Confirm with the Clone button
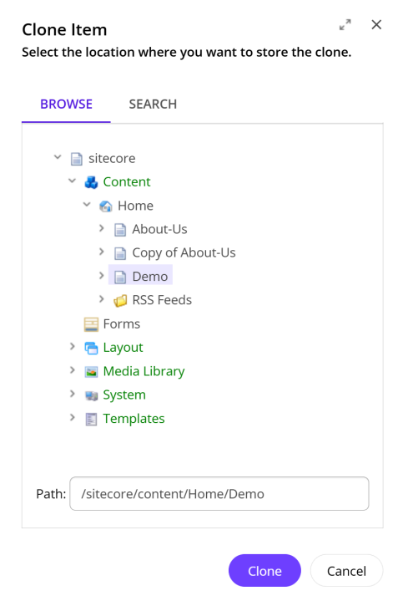403x601 pixels. click(x=264, y=570)
